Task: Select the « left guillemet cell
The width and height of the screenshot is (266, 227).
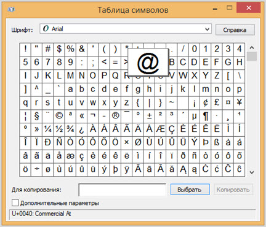Action: [81, 116]
